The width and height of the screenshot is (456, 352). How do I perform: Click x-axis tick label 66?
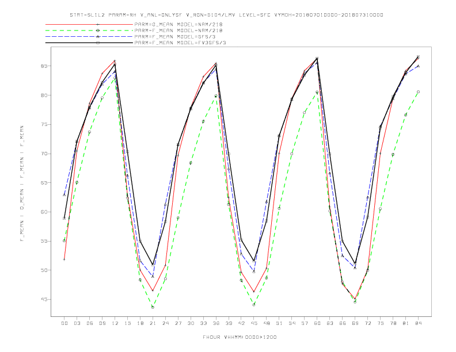(343, 323)
